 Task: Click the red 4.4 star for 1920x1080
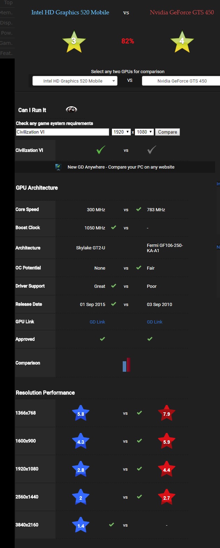pyautogui.click(x=166, y=469)
